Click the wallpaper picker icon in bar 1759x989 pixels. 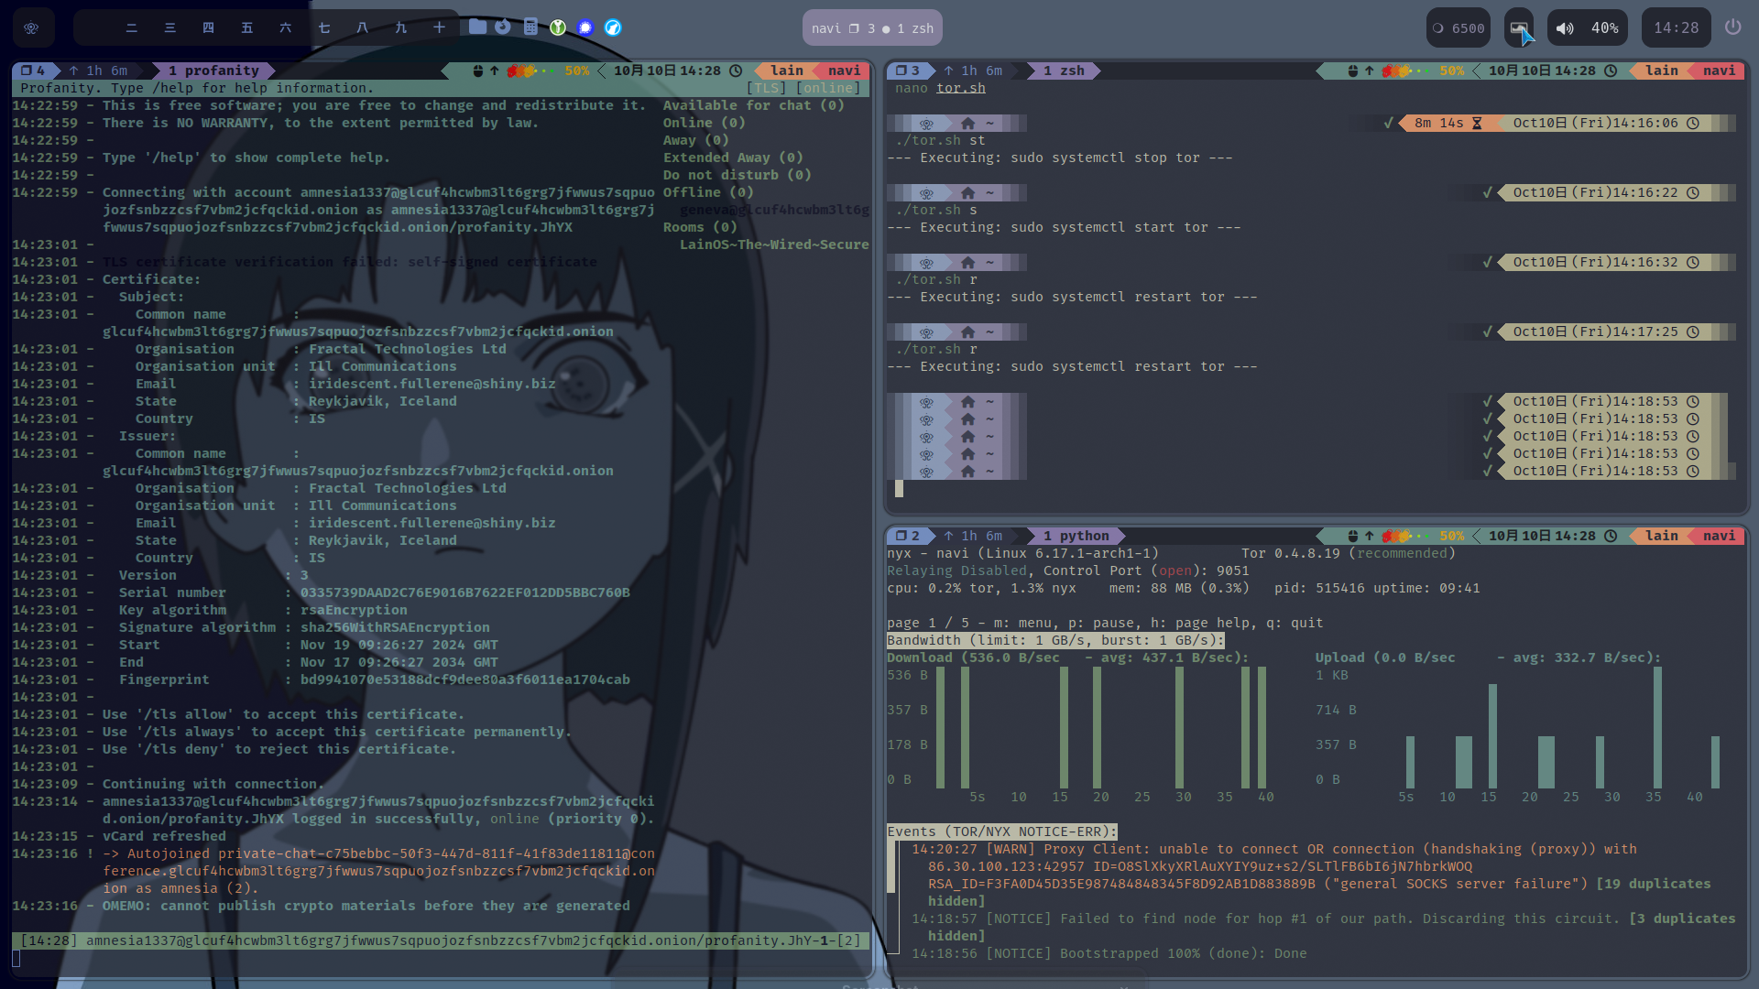[x=1519, y=27]
